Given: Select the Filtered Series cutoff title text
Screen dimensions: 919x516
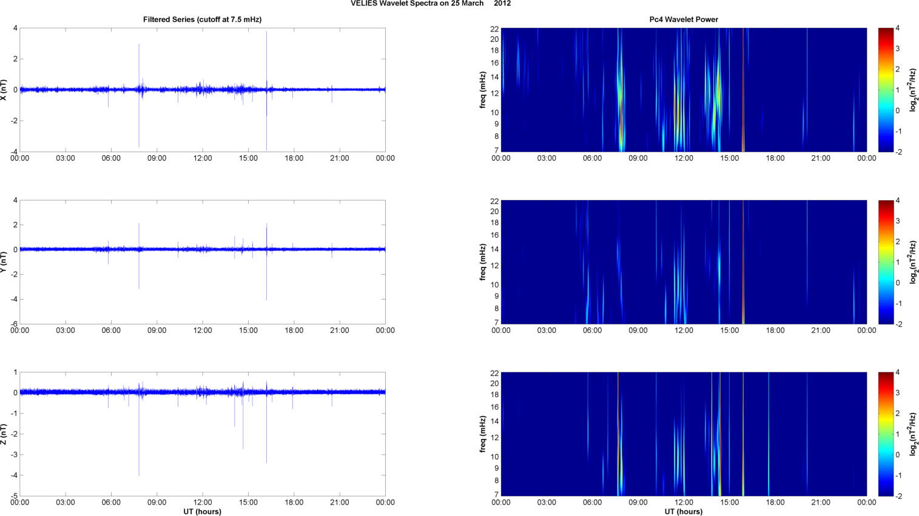Looking at the screenshot, I should tap(202, 19).
